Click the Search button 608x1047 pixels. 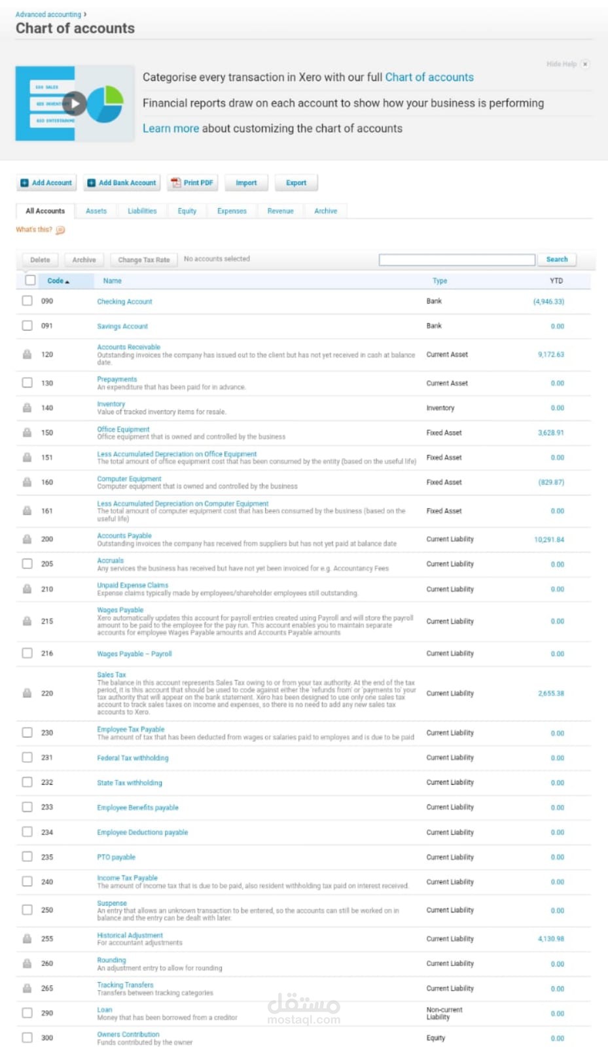coord(557,259)
